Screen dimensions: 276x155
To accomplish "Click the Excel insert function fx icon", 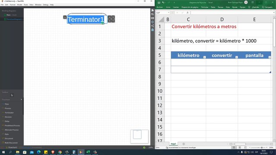I will coord(188,12).
